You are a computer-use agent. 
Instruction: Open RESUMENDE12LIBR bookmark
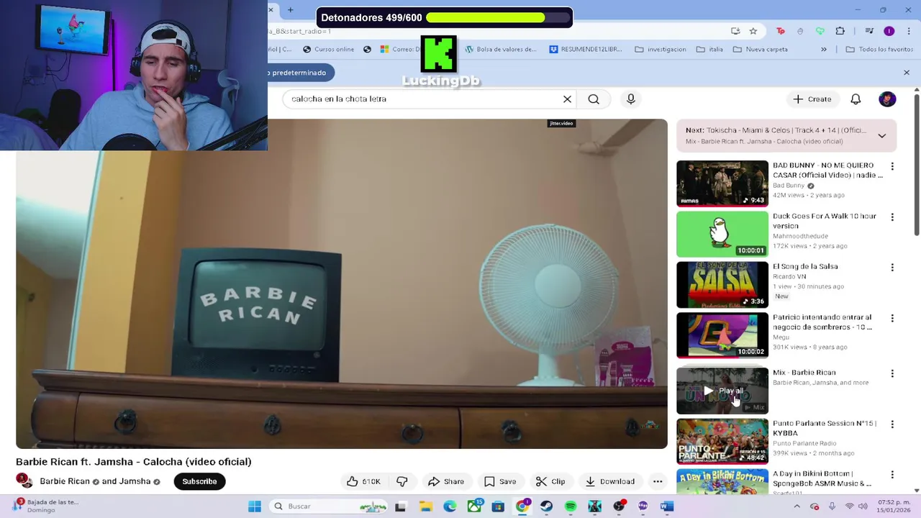(586, 50)
